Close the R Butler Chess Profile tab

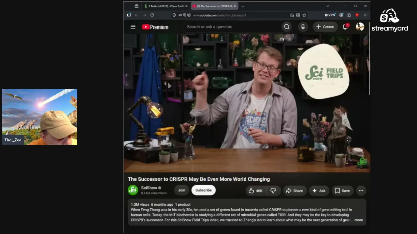tap(187, 6)
